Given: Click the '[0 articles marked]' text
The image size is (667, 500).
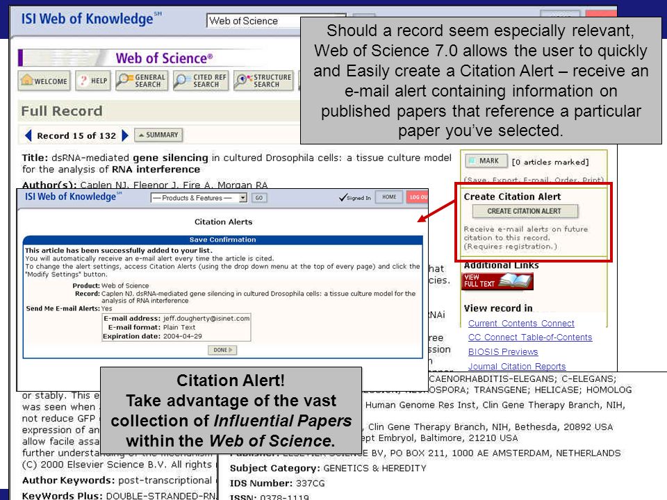Looking at the screenshot, I should coord(550,162).
